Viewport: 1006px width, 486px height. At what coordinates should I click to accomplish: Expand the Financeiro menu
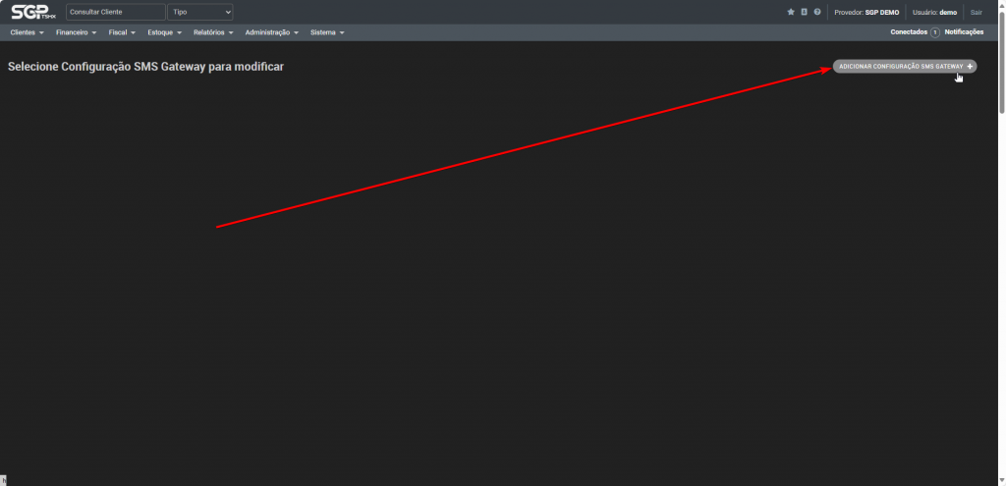click(x=76, y=32)
